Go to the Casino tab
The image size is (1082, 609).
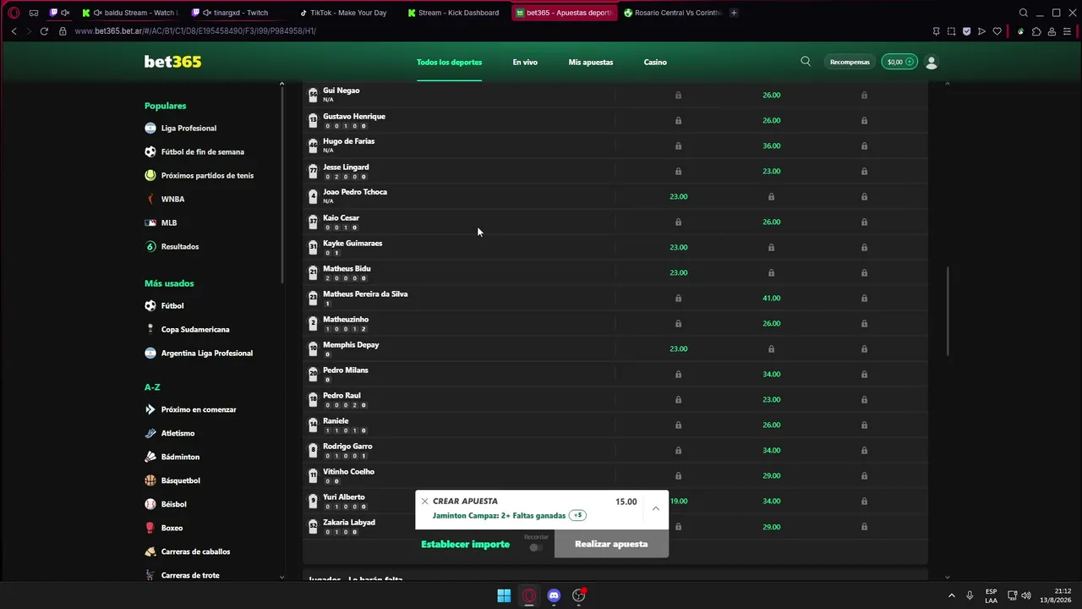(655, 62)
